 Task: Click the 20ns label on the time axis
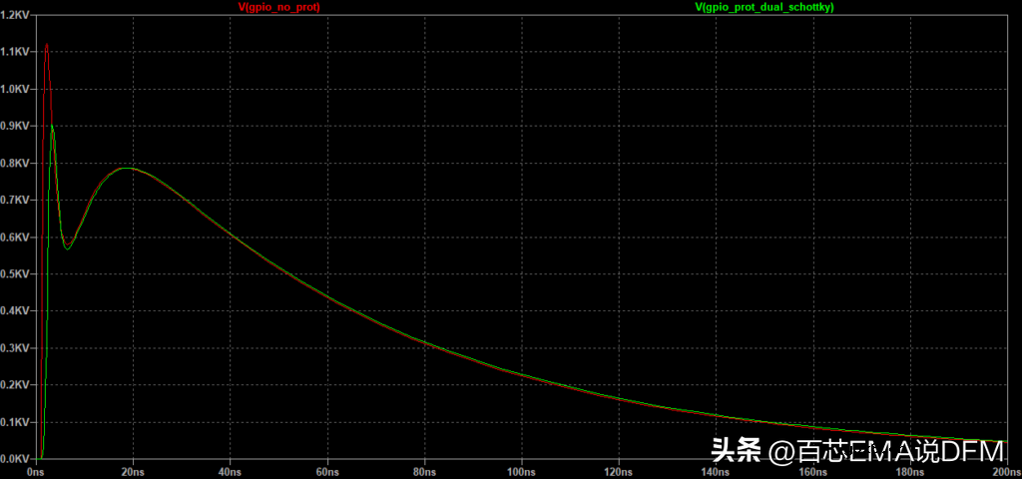tap(133, 471)
